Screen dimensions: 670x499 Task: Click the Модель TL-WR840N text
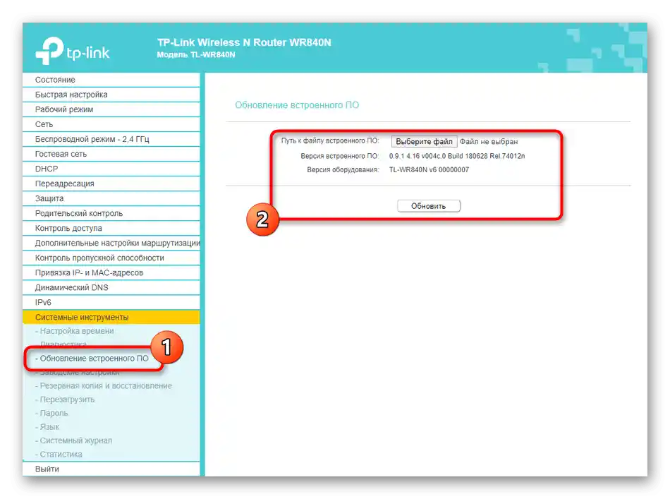tap(195, 55)
